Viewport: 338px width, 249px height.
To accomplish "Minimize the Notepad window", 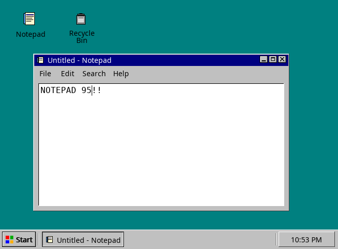I will pyautogui.click(x=264, y=59).
